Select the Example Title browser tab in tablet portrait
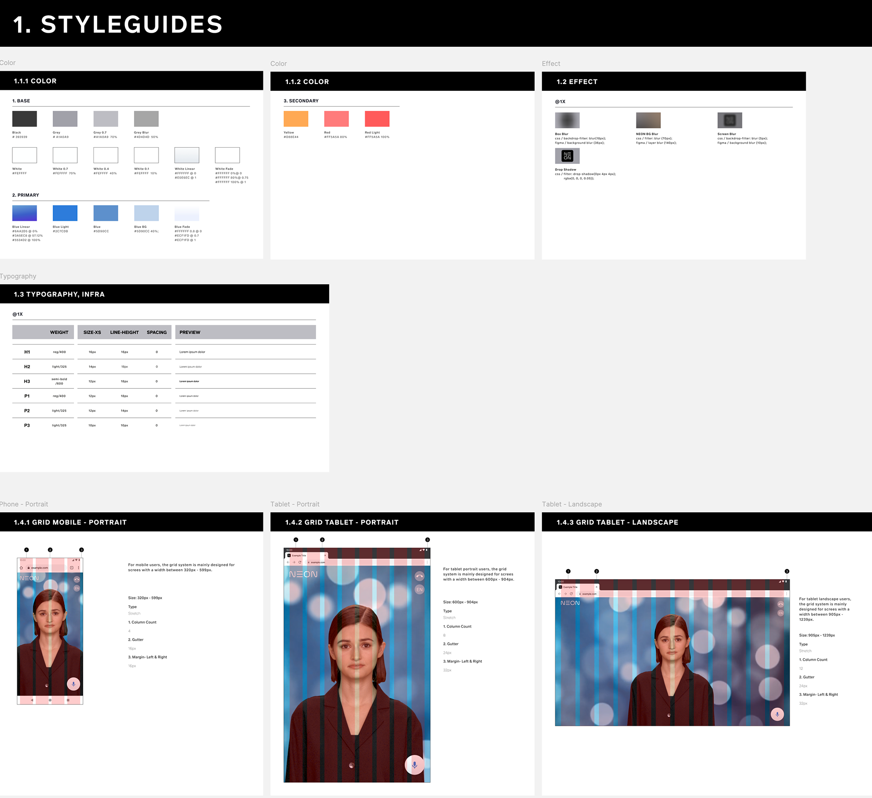This screenshot has height=798, width=872. coord(299,555)
